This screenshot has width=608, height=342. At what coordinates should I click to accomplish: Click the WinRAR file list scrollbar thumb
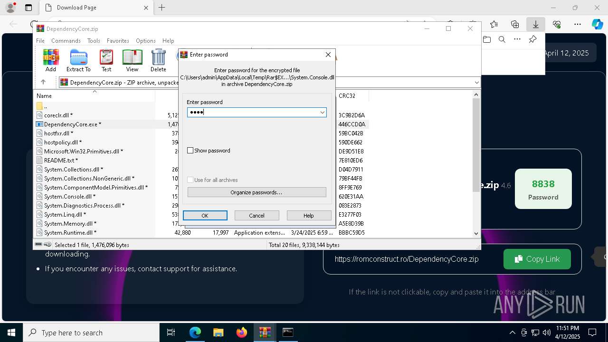tap(476, 145)
